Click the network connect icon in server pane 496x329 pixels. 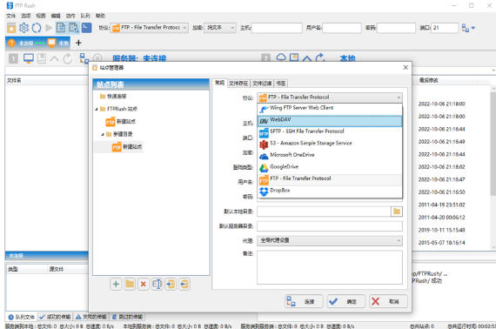84,58
